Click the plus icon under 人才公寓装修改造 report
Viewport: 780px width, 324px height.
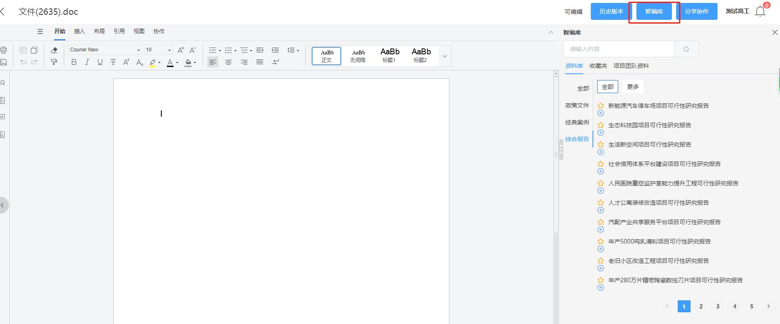point(601,210)
